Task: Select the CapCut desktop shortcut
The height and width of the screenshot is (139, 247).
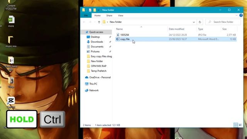Action: click(11, 102)
